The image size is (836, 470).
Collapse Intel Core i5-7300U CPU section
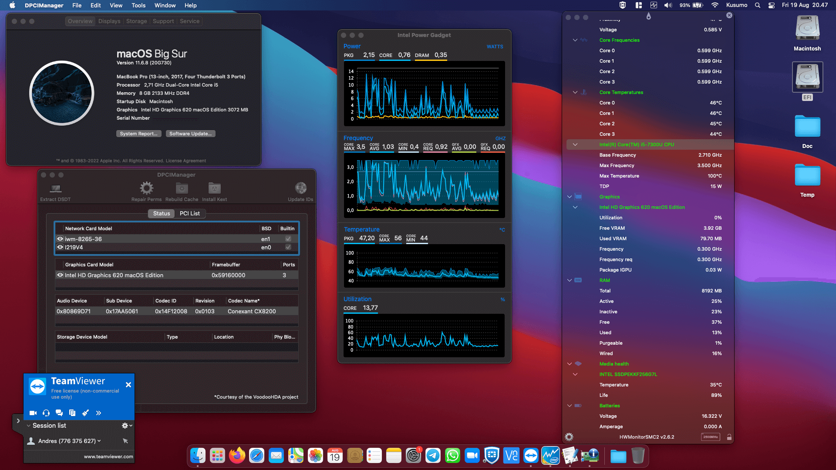coord(575,144)
